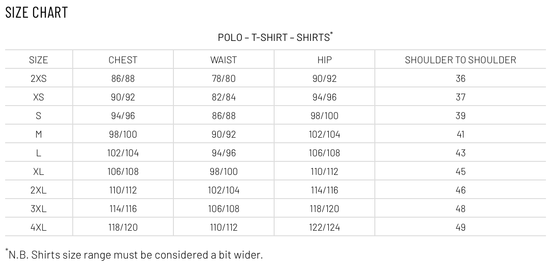Screen dimensions: 559x266
Task: Select the POLO – T-SHIRT – SHIRTS table title
Action: [275, 37]
